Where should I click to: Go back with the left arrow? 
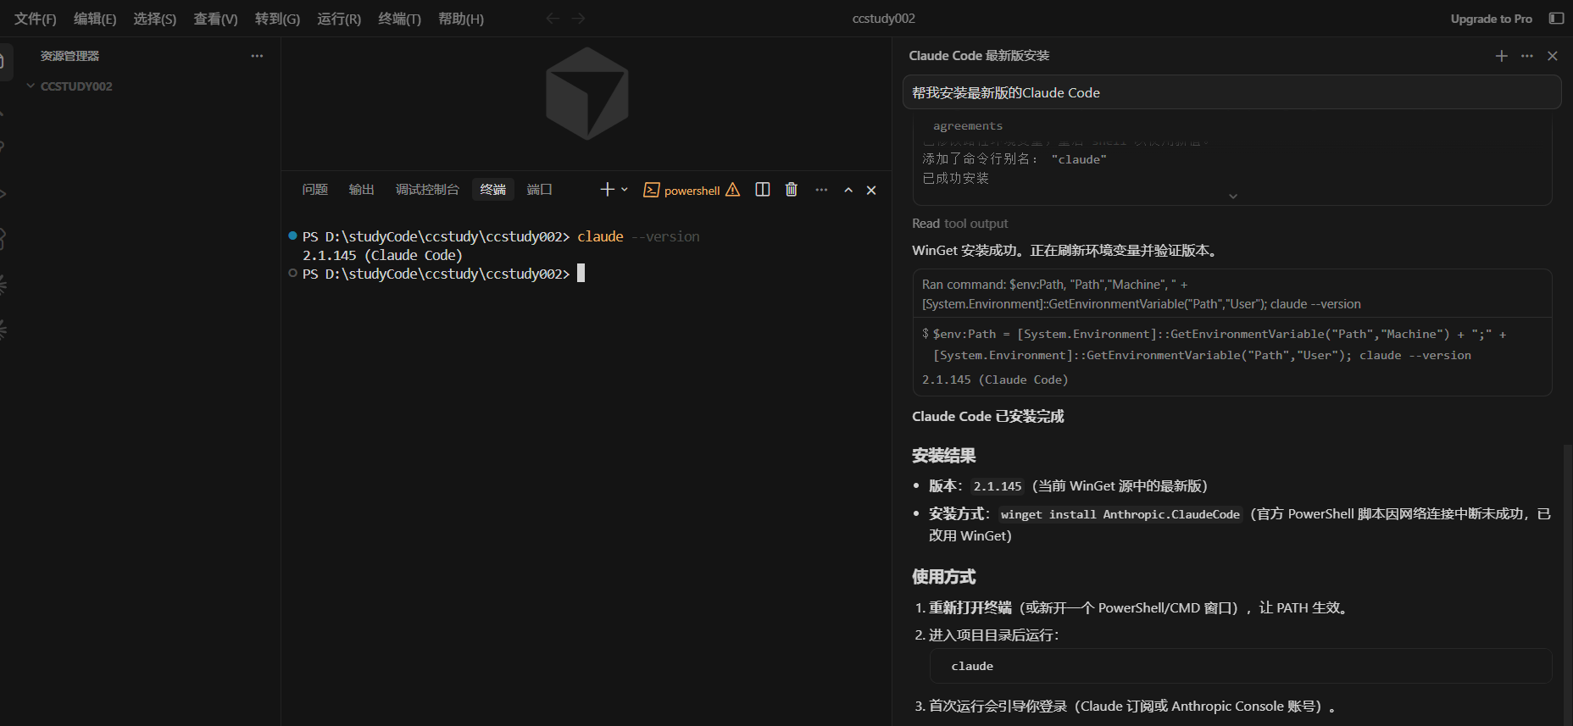click(553, 19)
